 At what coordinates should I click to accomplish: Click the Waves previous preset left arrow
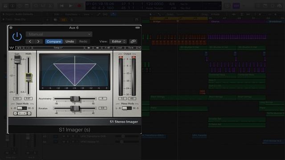(89, 48)
